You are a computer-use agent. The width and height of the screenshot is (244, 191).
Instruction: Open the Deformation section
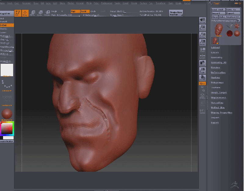218,73
